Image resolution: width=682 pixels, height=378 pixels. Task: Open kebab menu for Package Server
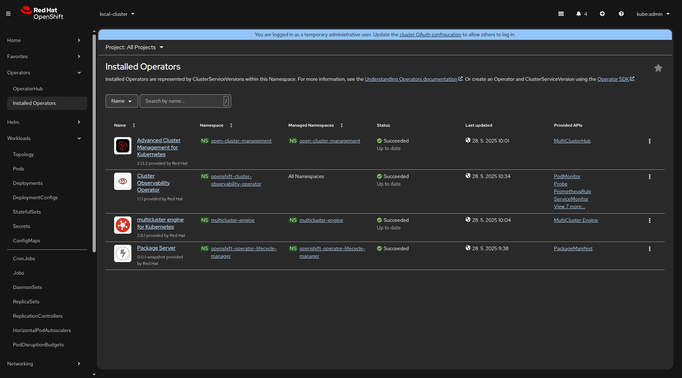[649, 249]
